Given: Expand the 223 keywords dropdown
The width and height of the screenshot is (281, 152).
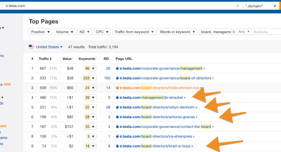Looking at the screenshot, I should (89, 78).
